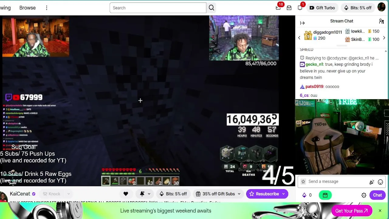Show next gift leaderboard page
The image size is (389, 219).
pos(384,38)
